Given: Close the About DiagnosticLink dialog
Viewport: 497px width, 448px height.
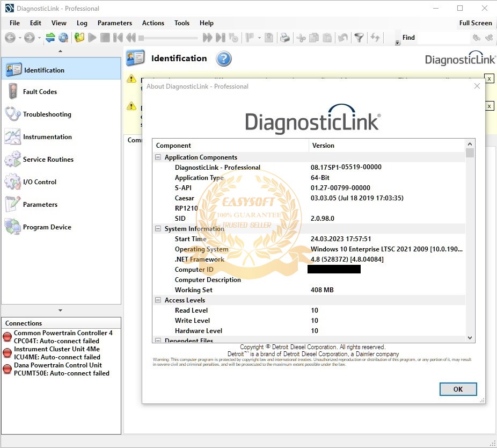Looking at the screenshot, I should (477, 86).
